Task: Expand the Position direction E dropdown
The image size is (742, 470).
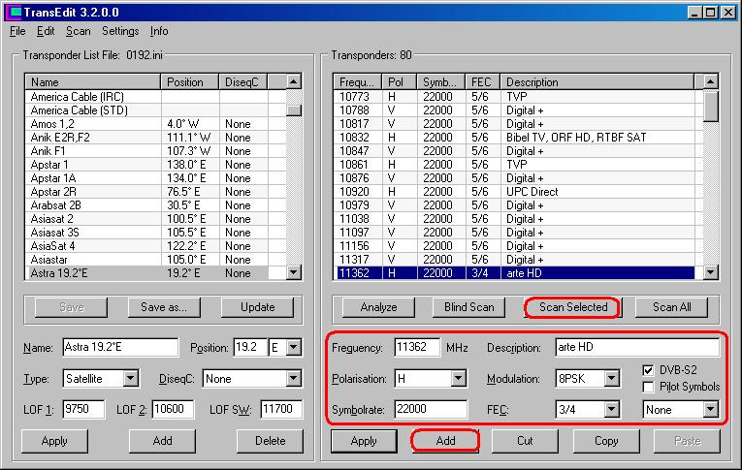Action: pos(293,348)
